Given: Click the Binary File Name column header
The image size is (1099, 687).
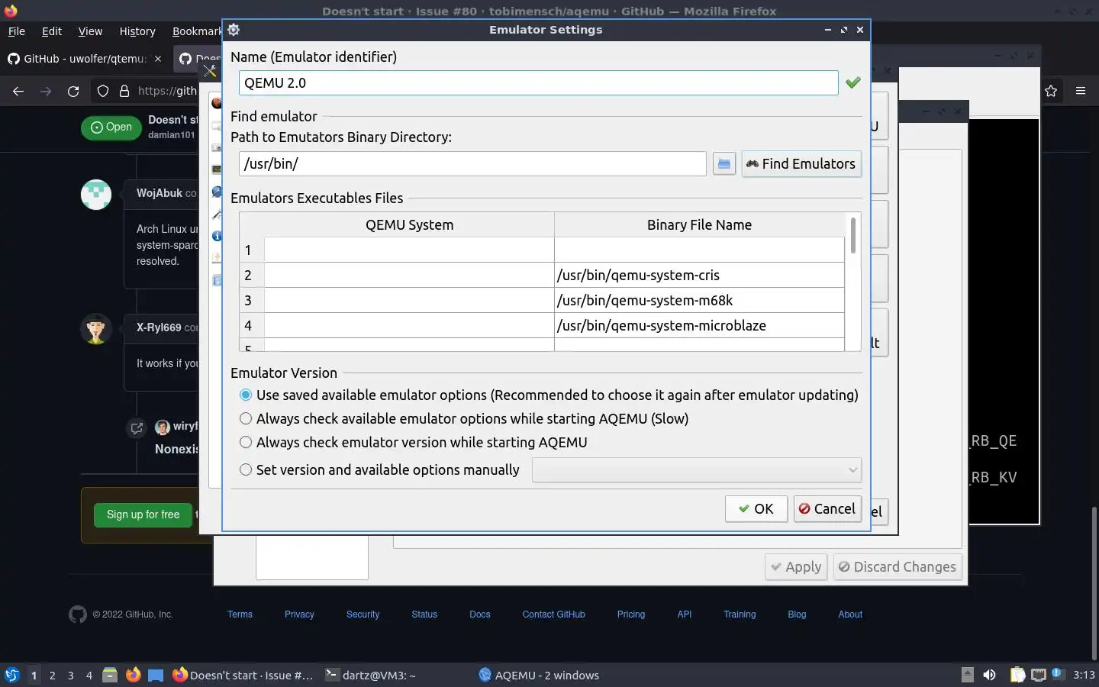Looking at the screenshot, I should (699, 224).
